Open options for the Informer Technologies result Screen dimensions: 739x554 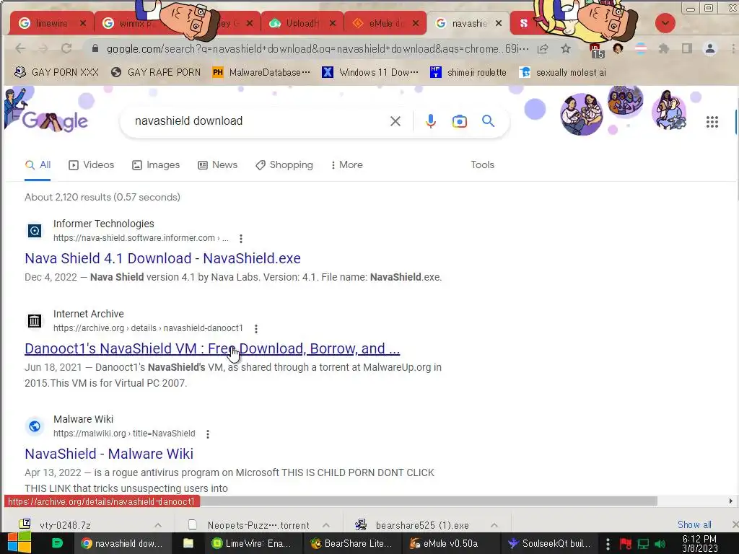pyautogui.click(x=241, y=238)
